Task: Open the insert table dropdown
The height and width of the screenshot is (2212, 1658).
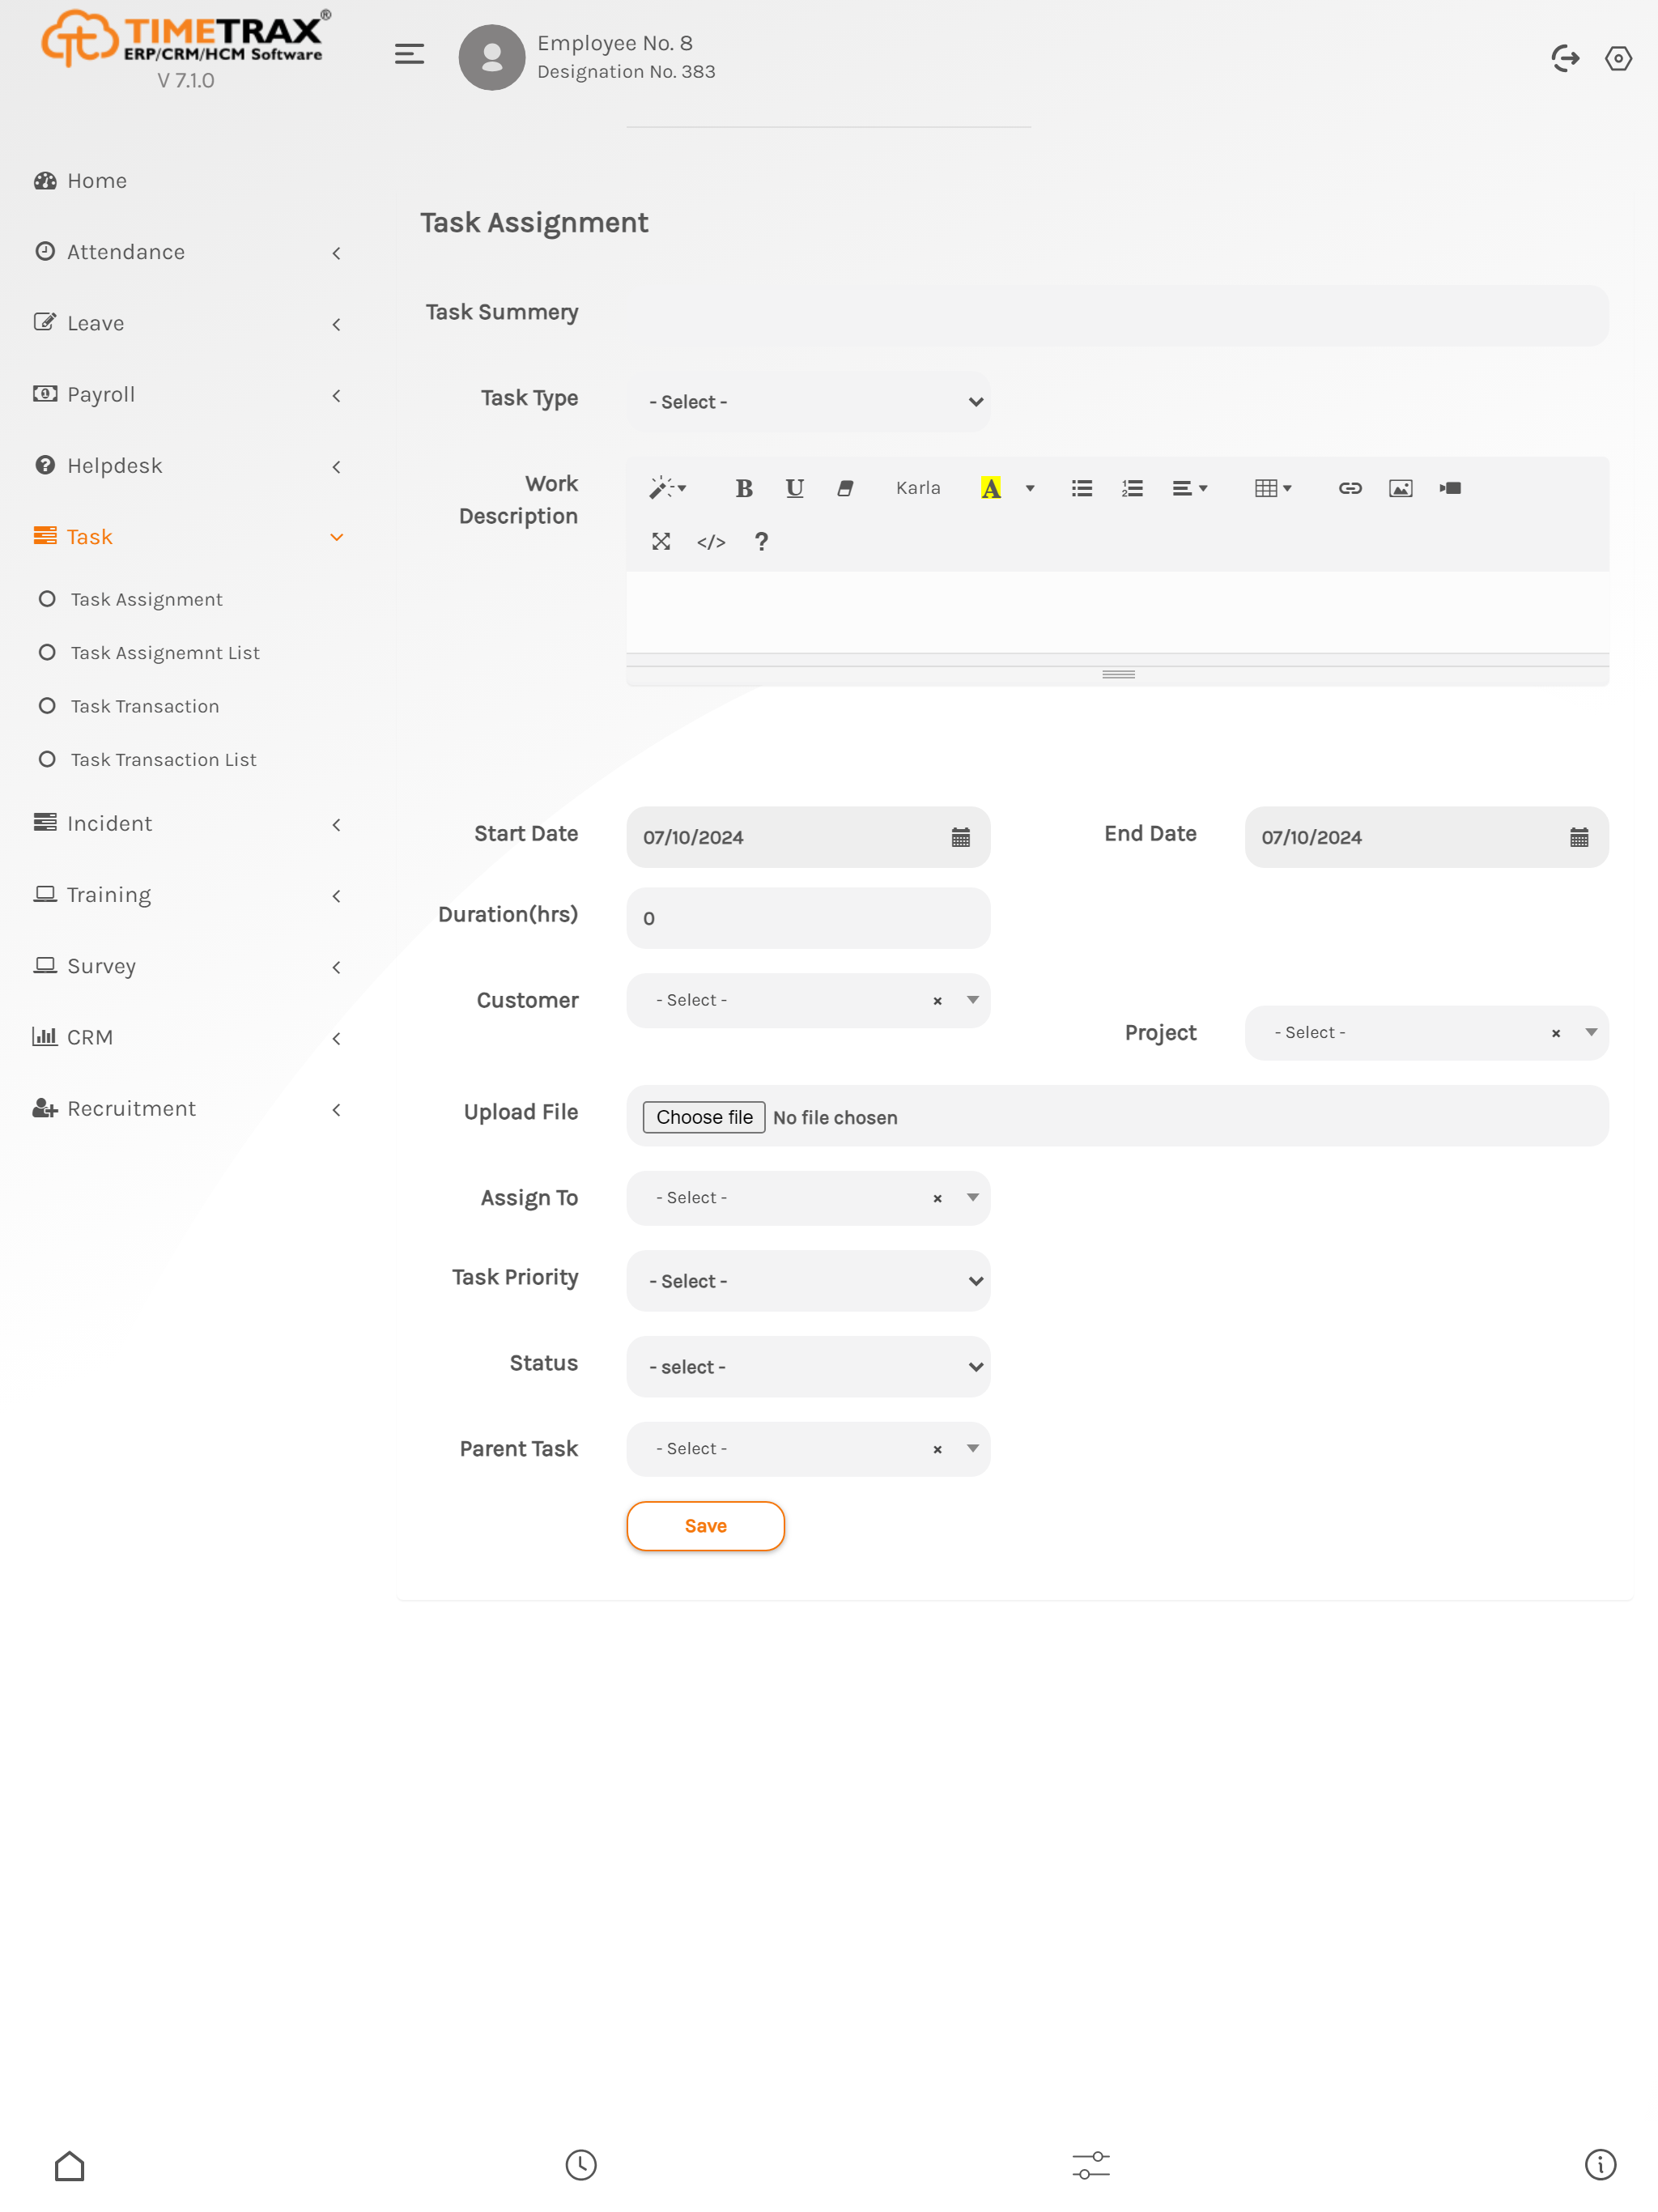Action: point(1273,488)
